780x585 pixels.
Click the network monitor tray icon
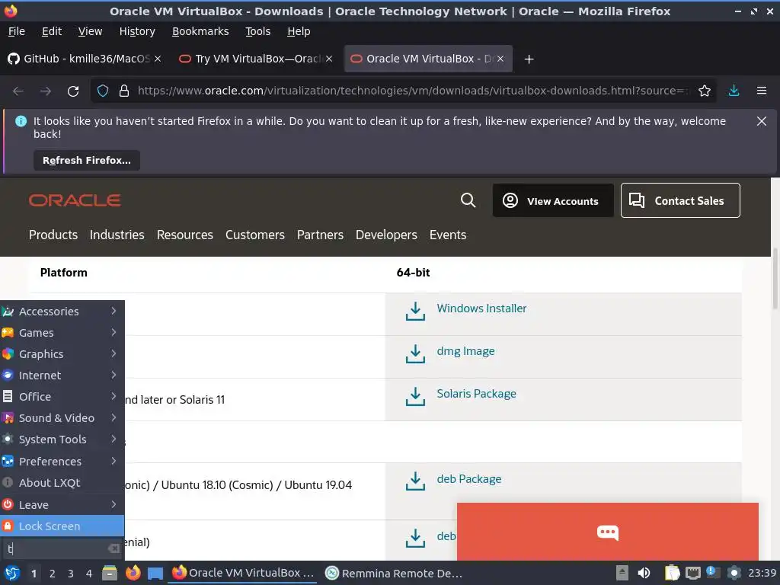pyautogui.click(x=693, y=573)
